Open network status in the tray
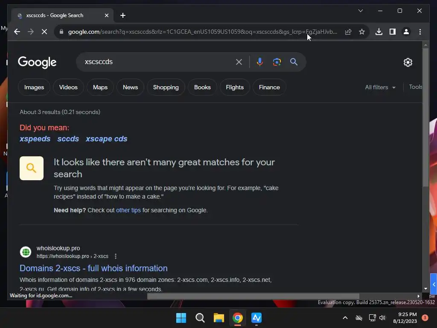 372,318
